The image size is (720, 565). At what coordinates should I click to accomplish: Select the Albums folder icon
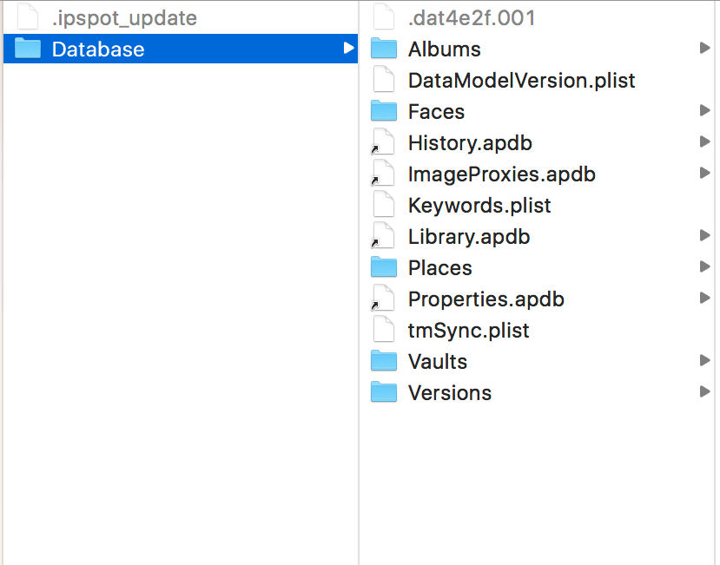tap(383, 49)
